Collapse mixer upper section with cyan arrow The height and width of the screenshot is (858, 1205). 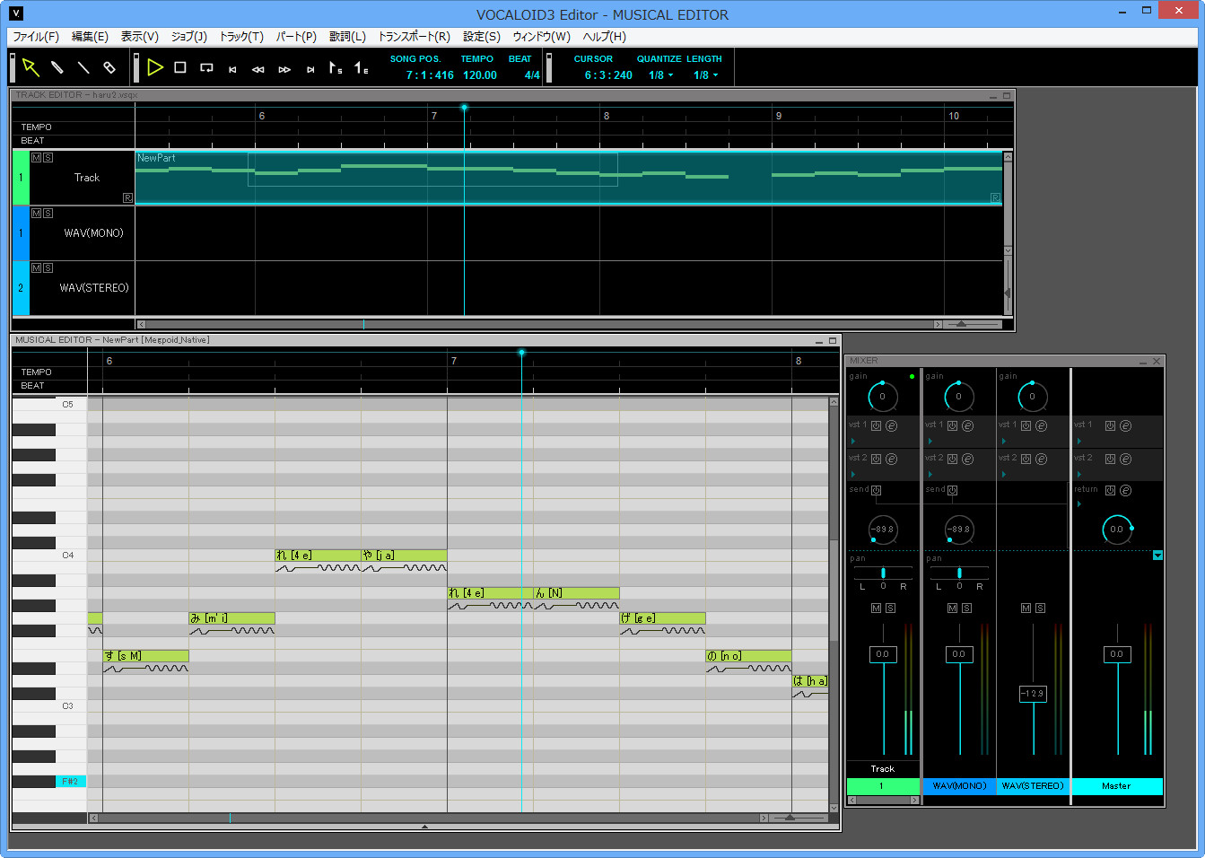pos(1157,556)
